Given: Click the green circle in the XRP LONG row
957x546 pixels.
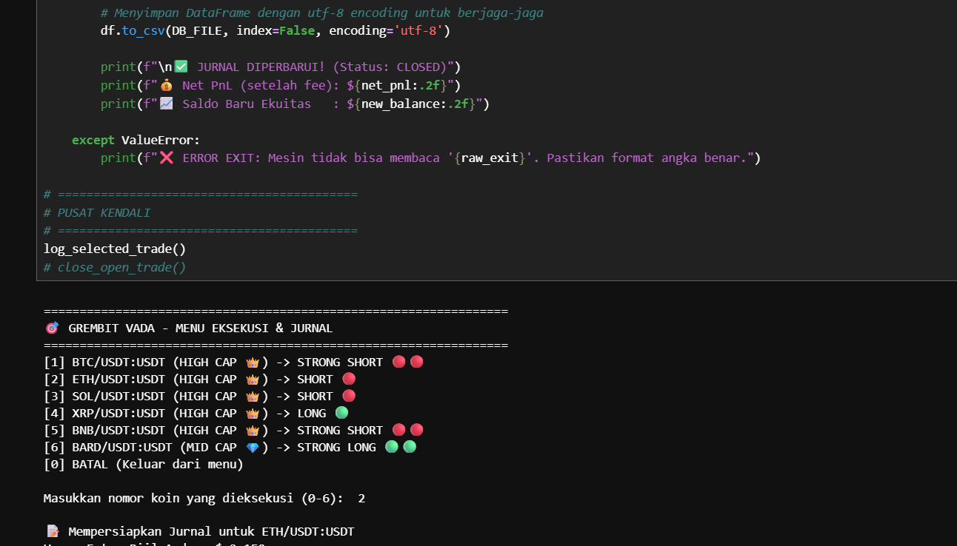Looking at the screenshot, I should pyautogui.click(x=341, y=413).
